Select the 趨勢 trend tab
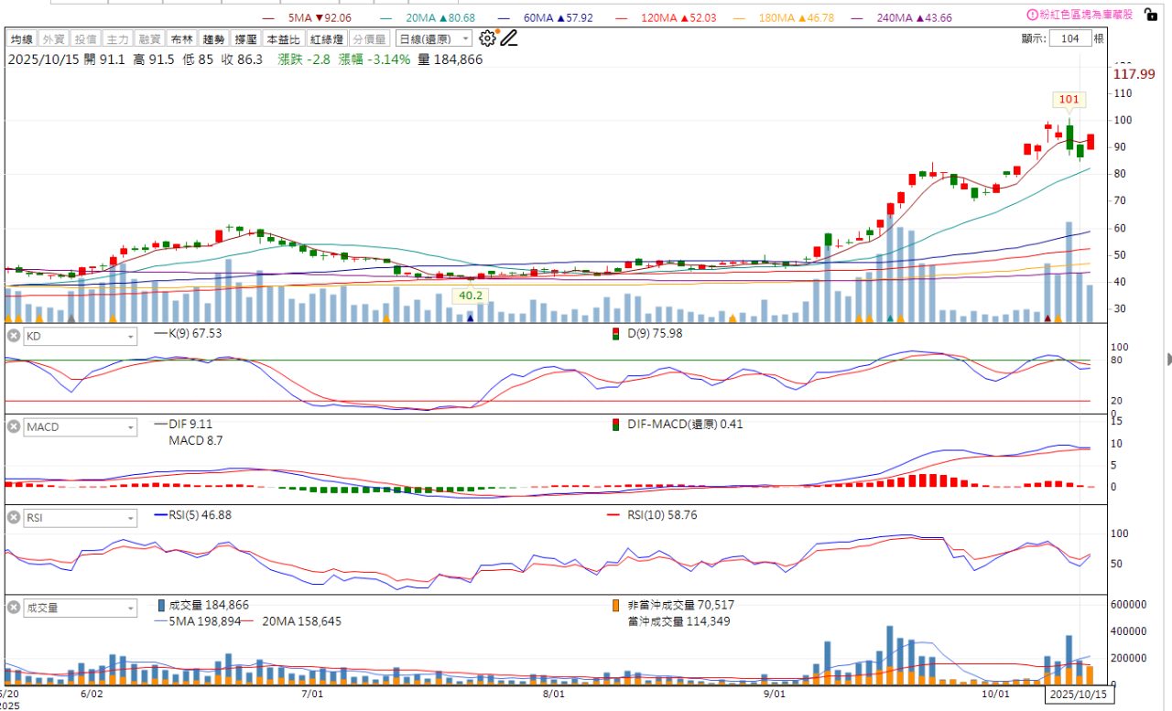 click(213, 39)
